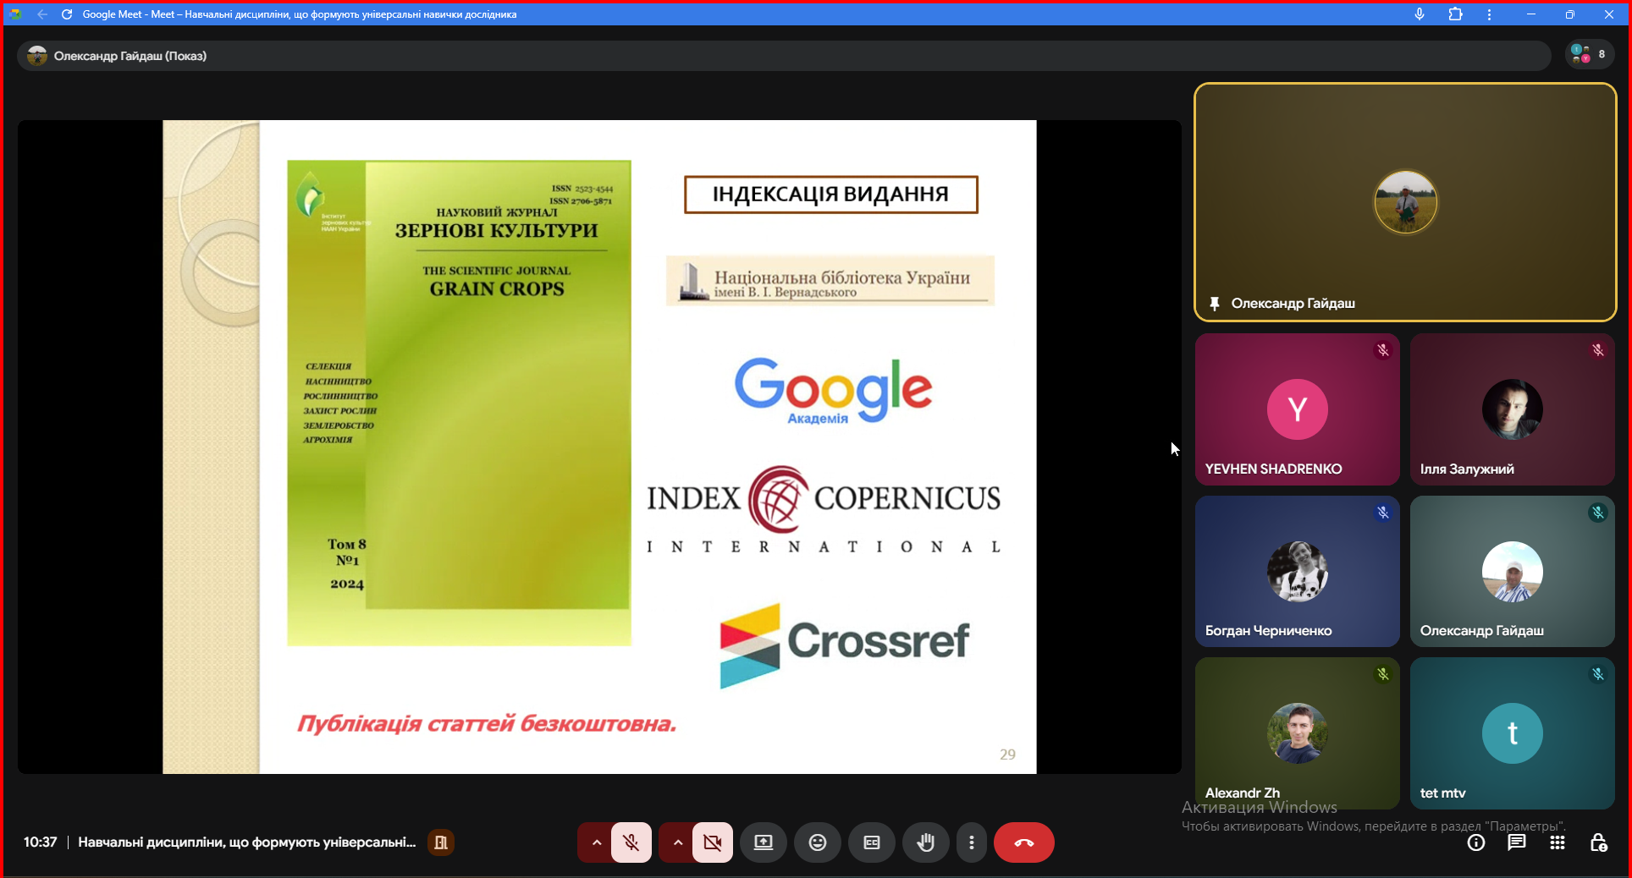The image size is (1632, 878).
Task: Turn on the camera in the call controls
Action: tap(713, 842)
